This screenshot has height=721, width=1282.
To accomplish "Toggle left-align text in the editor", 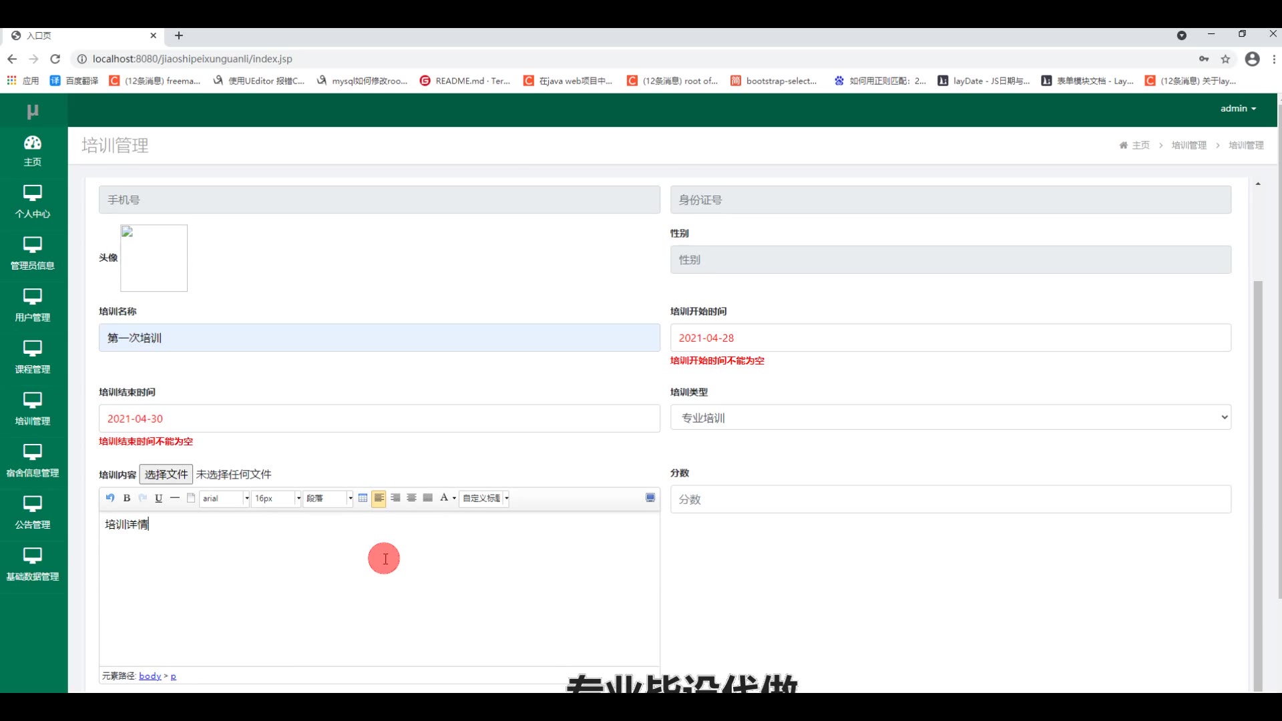I will click(379, 498).
